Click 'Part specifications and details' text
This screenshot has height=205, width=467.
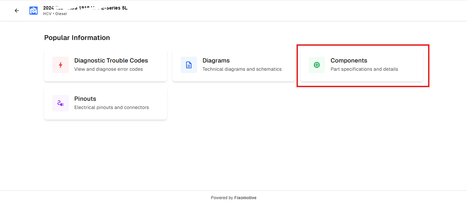(364, 69)
